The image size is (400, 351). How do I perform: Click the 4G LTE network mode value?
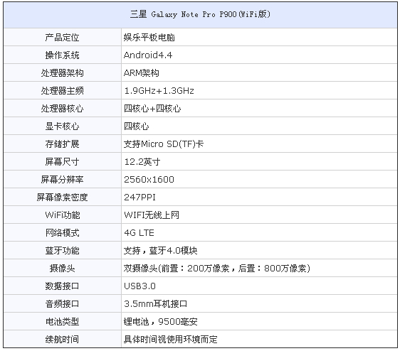139,233
